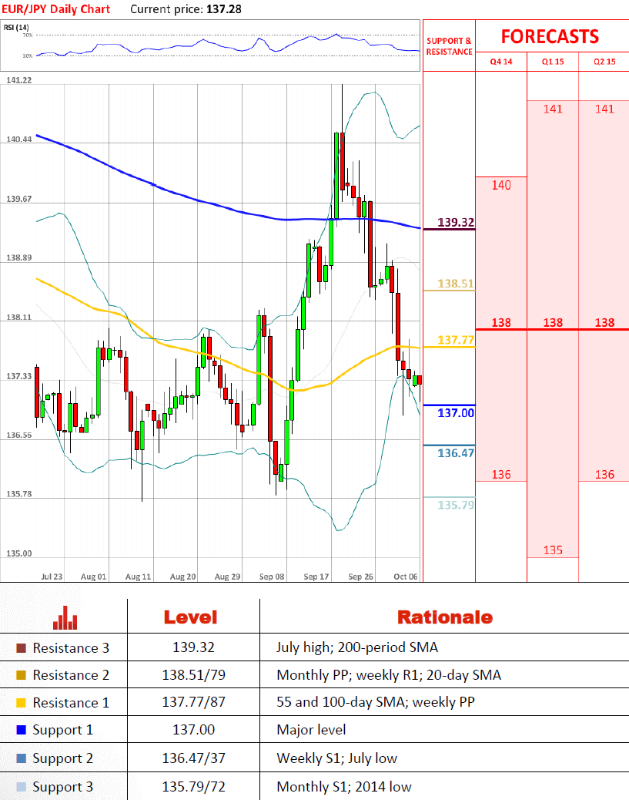Click the 138.51 resistance level label

click(x=456, y=284)
